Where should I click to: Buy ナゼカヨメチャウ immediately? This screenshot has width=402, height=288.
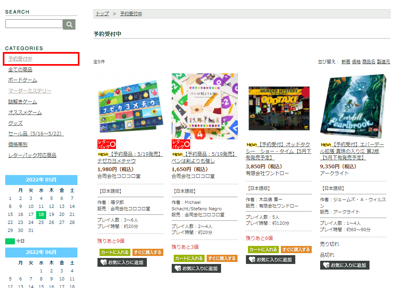(148, 252)
